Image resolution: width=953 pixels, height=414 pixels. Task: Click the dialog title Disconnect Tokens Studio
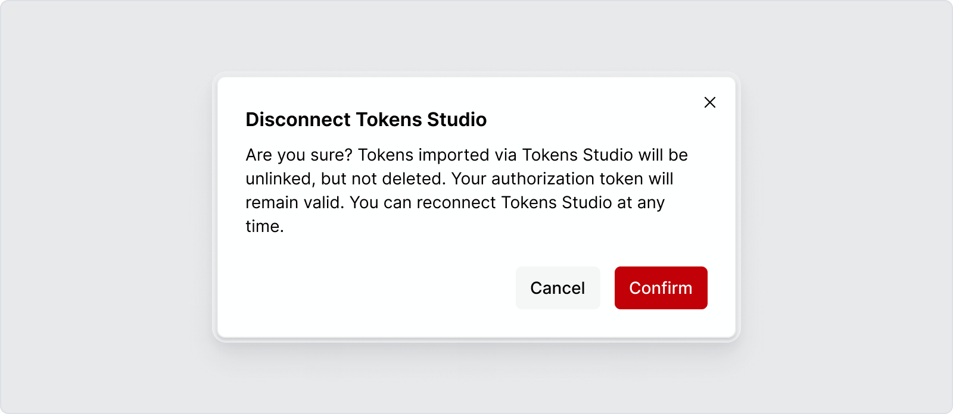click(x=365, y=120)
